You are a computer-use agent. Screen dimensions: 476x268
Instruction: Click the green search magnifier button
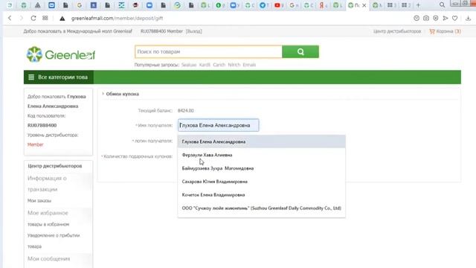coord(300,51)
